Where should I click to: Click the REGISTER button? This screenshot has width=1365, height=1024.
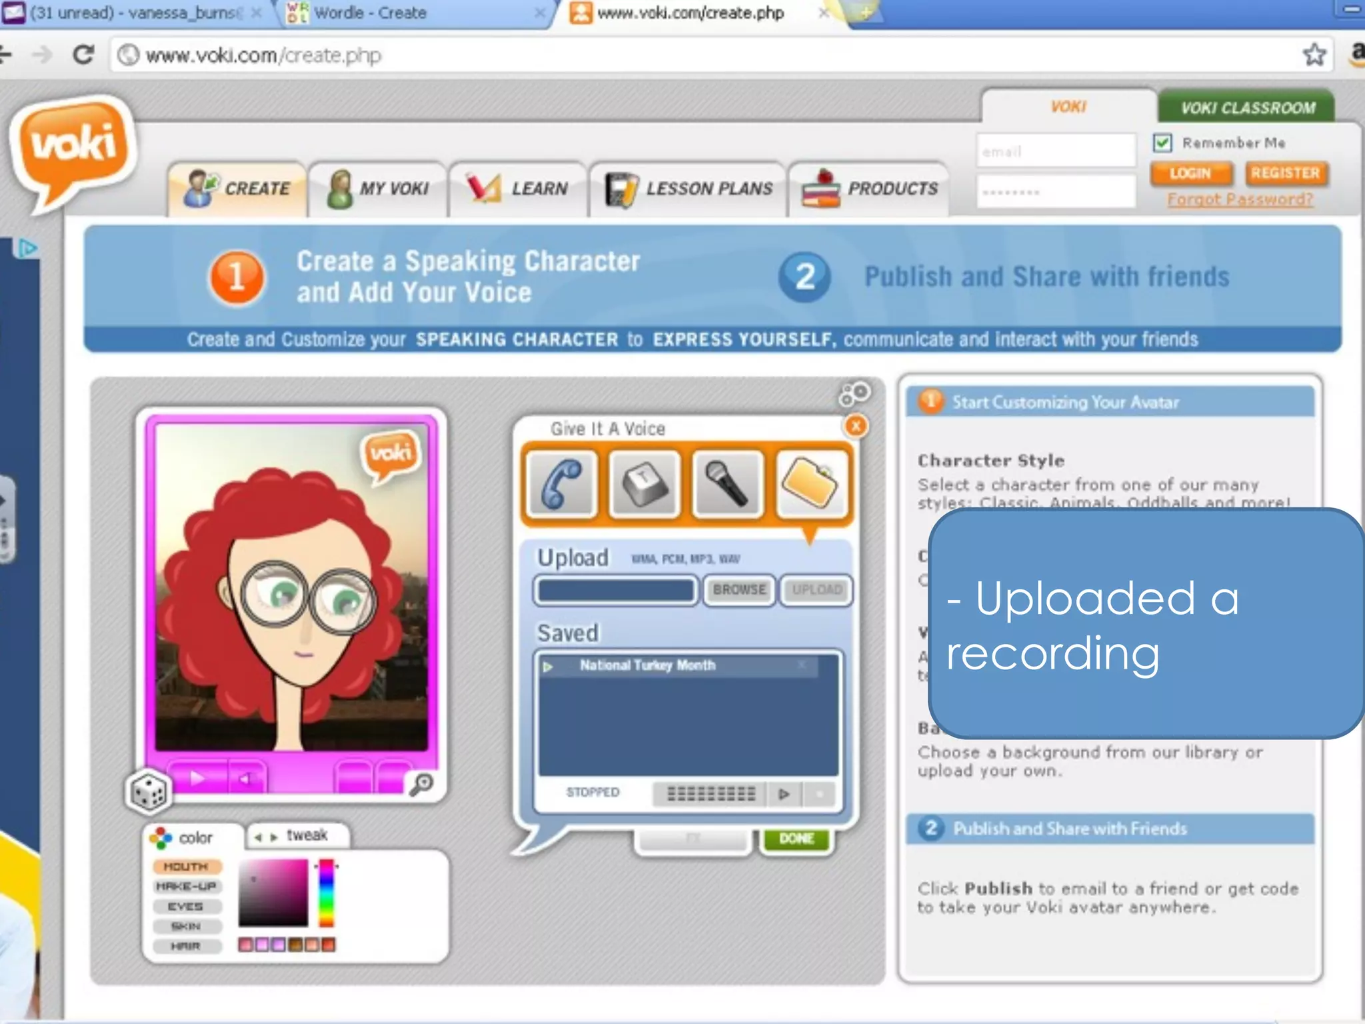coord(1286,173)
